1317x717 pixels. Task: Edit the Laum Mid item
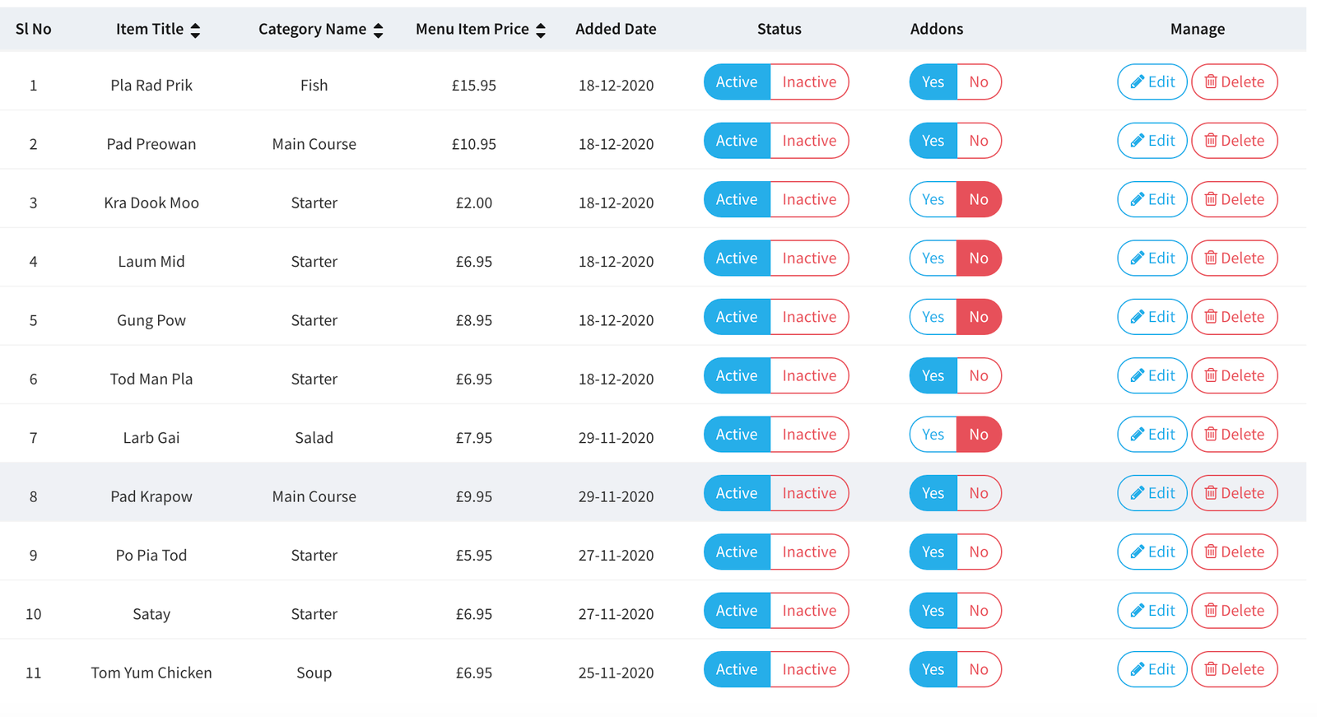[1152, 258]
